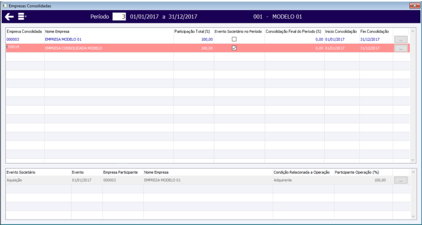422x225 pixels.
Task: Click upper grid scrollbar up arrow
Action: pos(413,31)
